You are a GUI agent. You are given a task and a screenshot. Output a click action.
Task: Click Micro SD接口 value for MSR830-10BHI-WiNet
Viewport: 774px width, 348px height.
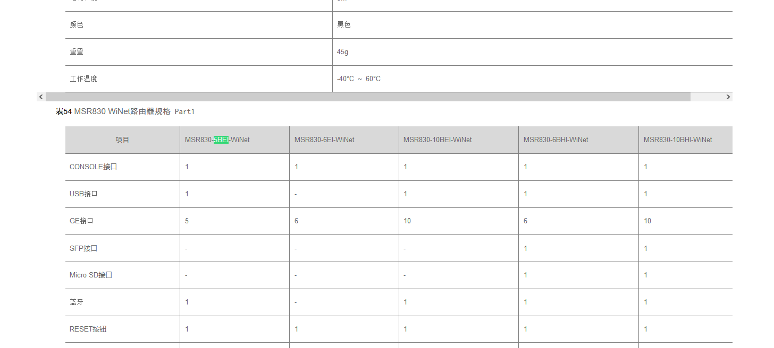click(x=646, y=275)
